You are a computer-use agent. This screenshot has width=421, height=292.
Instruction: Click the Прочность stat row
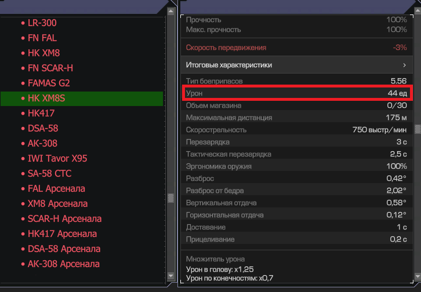pyautogui.click(x=297, y=20)
